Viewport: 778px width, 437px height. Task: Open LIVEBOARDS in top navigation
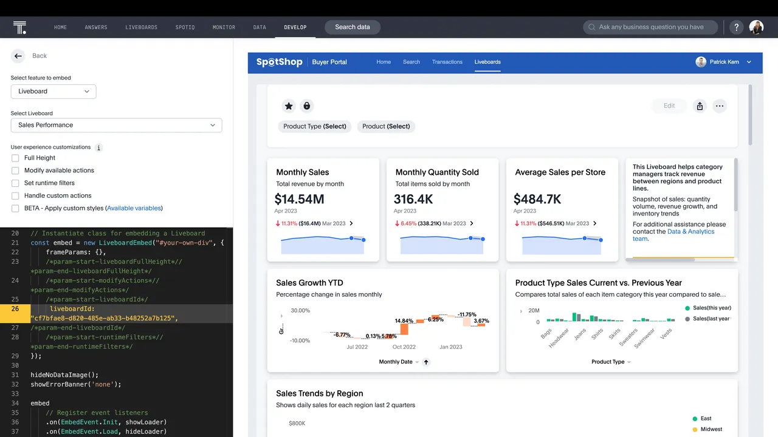coord(141,27)
